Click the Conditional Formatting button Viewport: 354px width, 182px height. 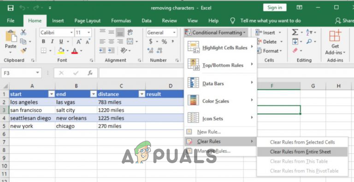[x=216, y=33]
